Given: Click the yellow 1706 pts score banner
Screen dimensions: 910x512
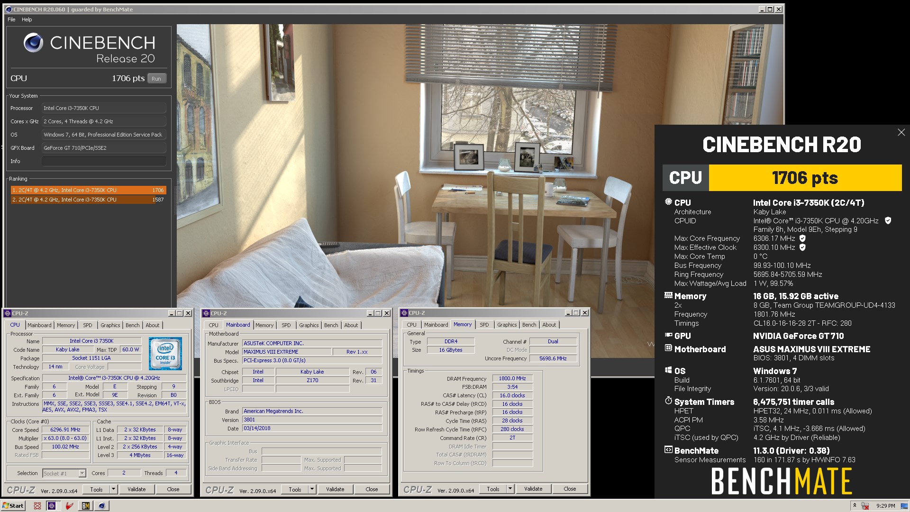Looking at the screenshot, I should pos(805,178).
